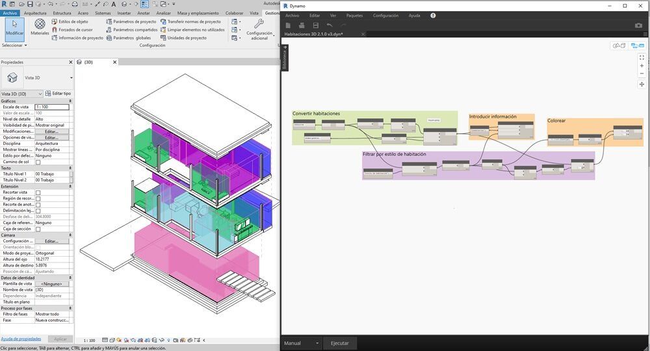Check the Camino de sol checkbox
This screenshot has width=650, height=351.
(x=38, y=162)
